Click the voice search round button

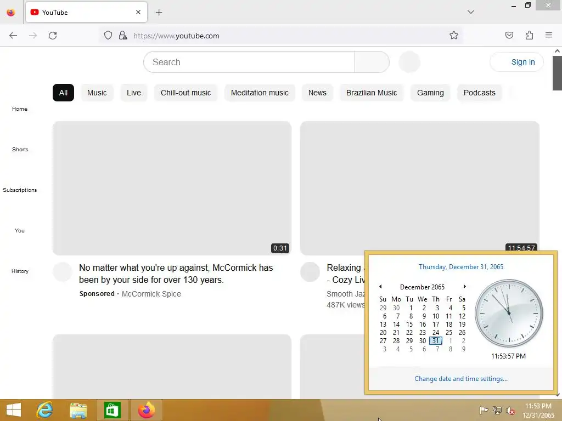pyautogui.click(x=409, y=62)
